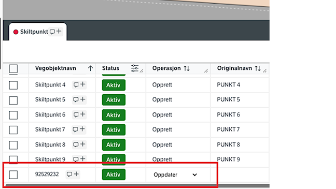Click Aktiv status badge for Skiltpunkt 4

click(114, 85)
